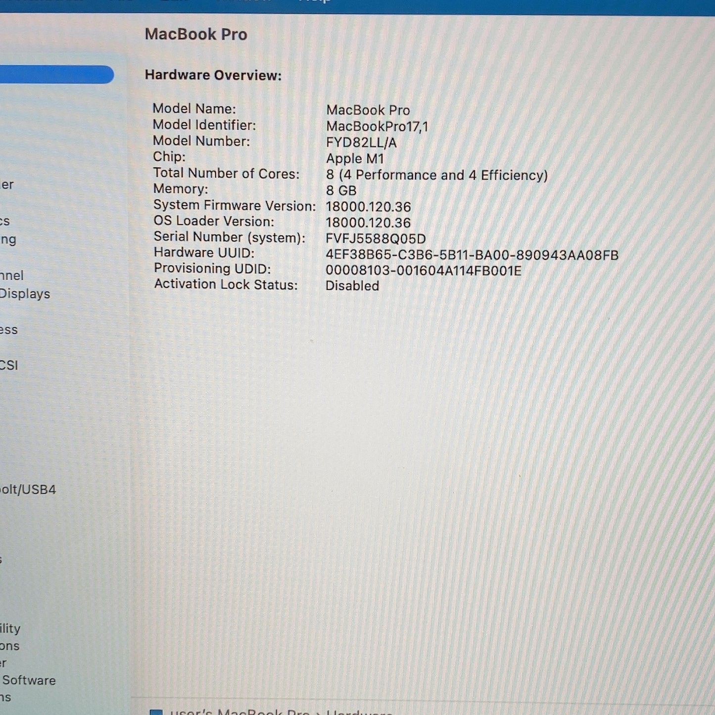Image resolution: width=715 pixels, height=715 pixels.
Task: Click the 'Model Name:' label
Action: coord(194,108)
